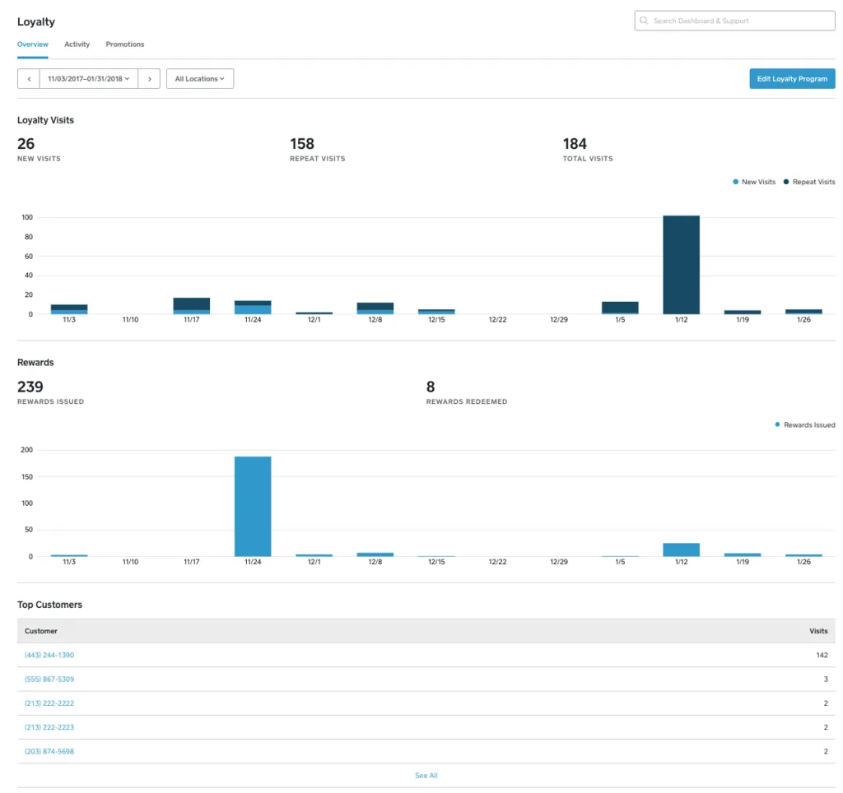843x793 pixels.
Task: Click the 11/24 rewards issued bar
Action: click(253, 506)
